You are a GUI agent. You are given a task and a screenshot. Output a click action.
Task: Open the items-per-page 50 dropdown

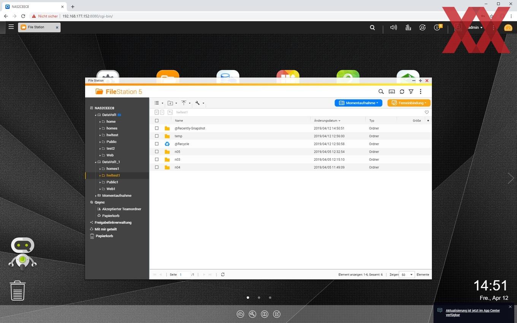pos(406,274)
